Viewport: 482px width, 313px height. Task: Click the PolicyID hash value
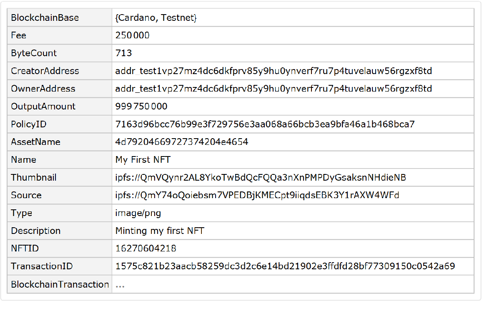[265, 124]
